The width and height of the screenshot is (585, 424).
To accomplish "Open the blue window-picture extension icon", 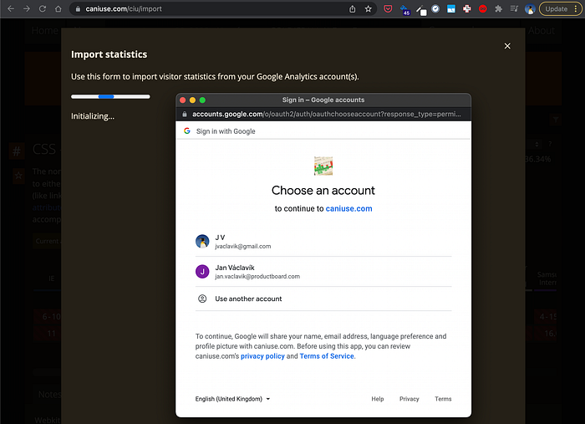I will point(451,8).
